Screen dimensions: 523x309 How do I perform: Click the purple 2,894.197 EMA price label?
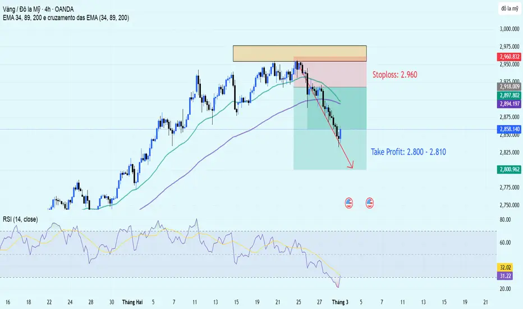510,104
